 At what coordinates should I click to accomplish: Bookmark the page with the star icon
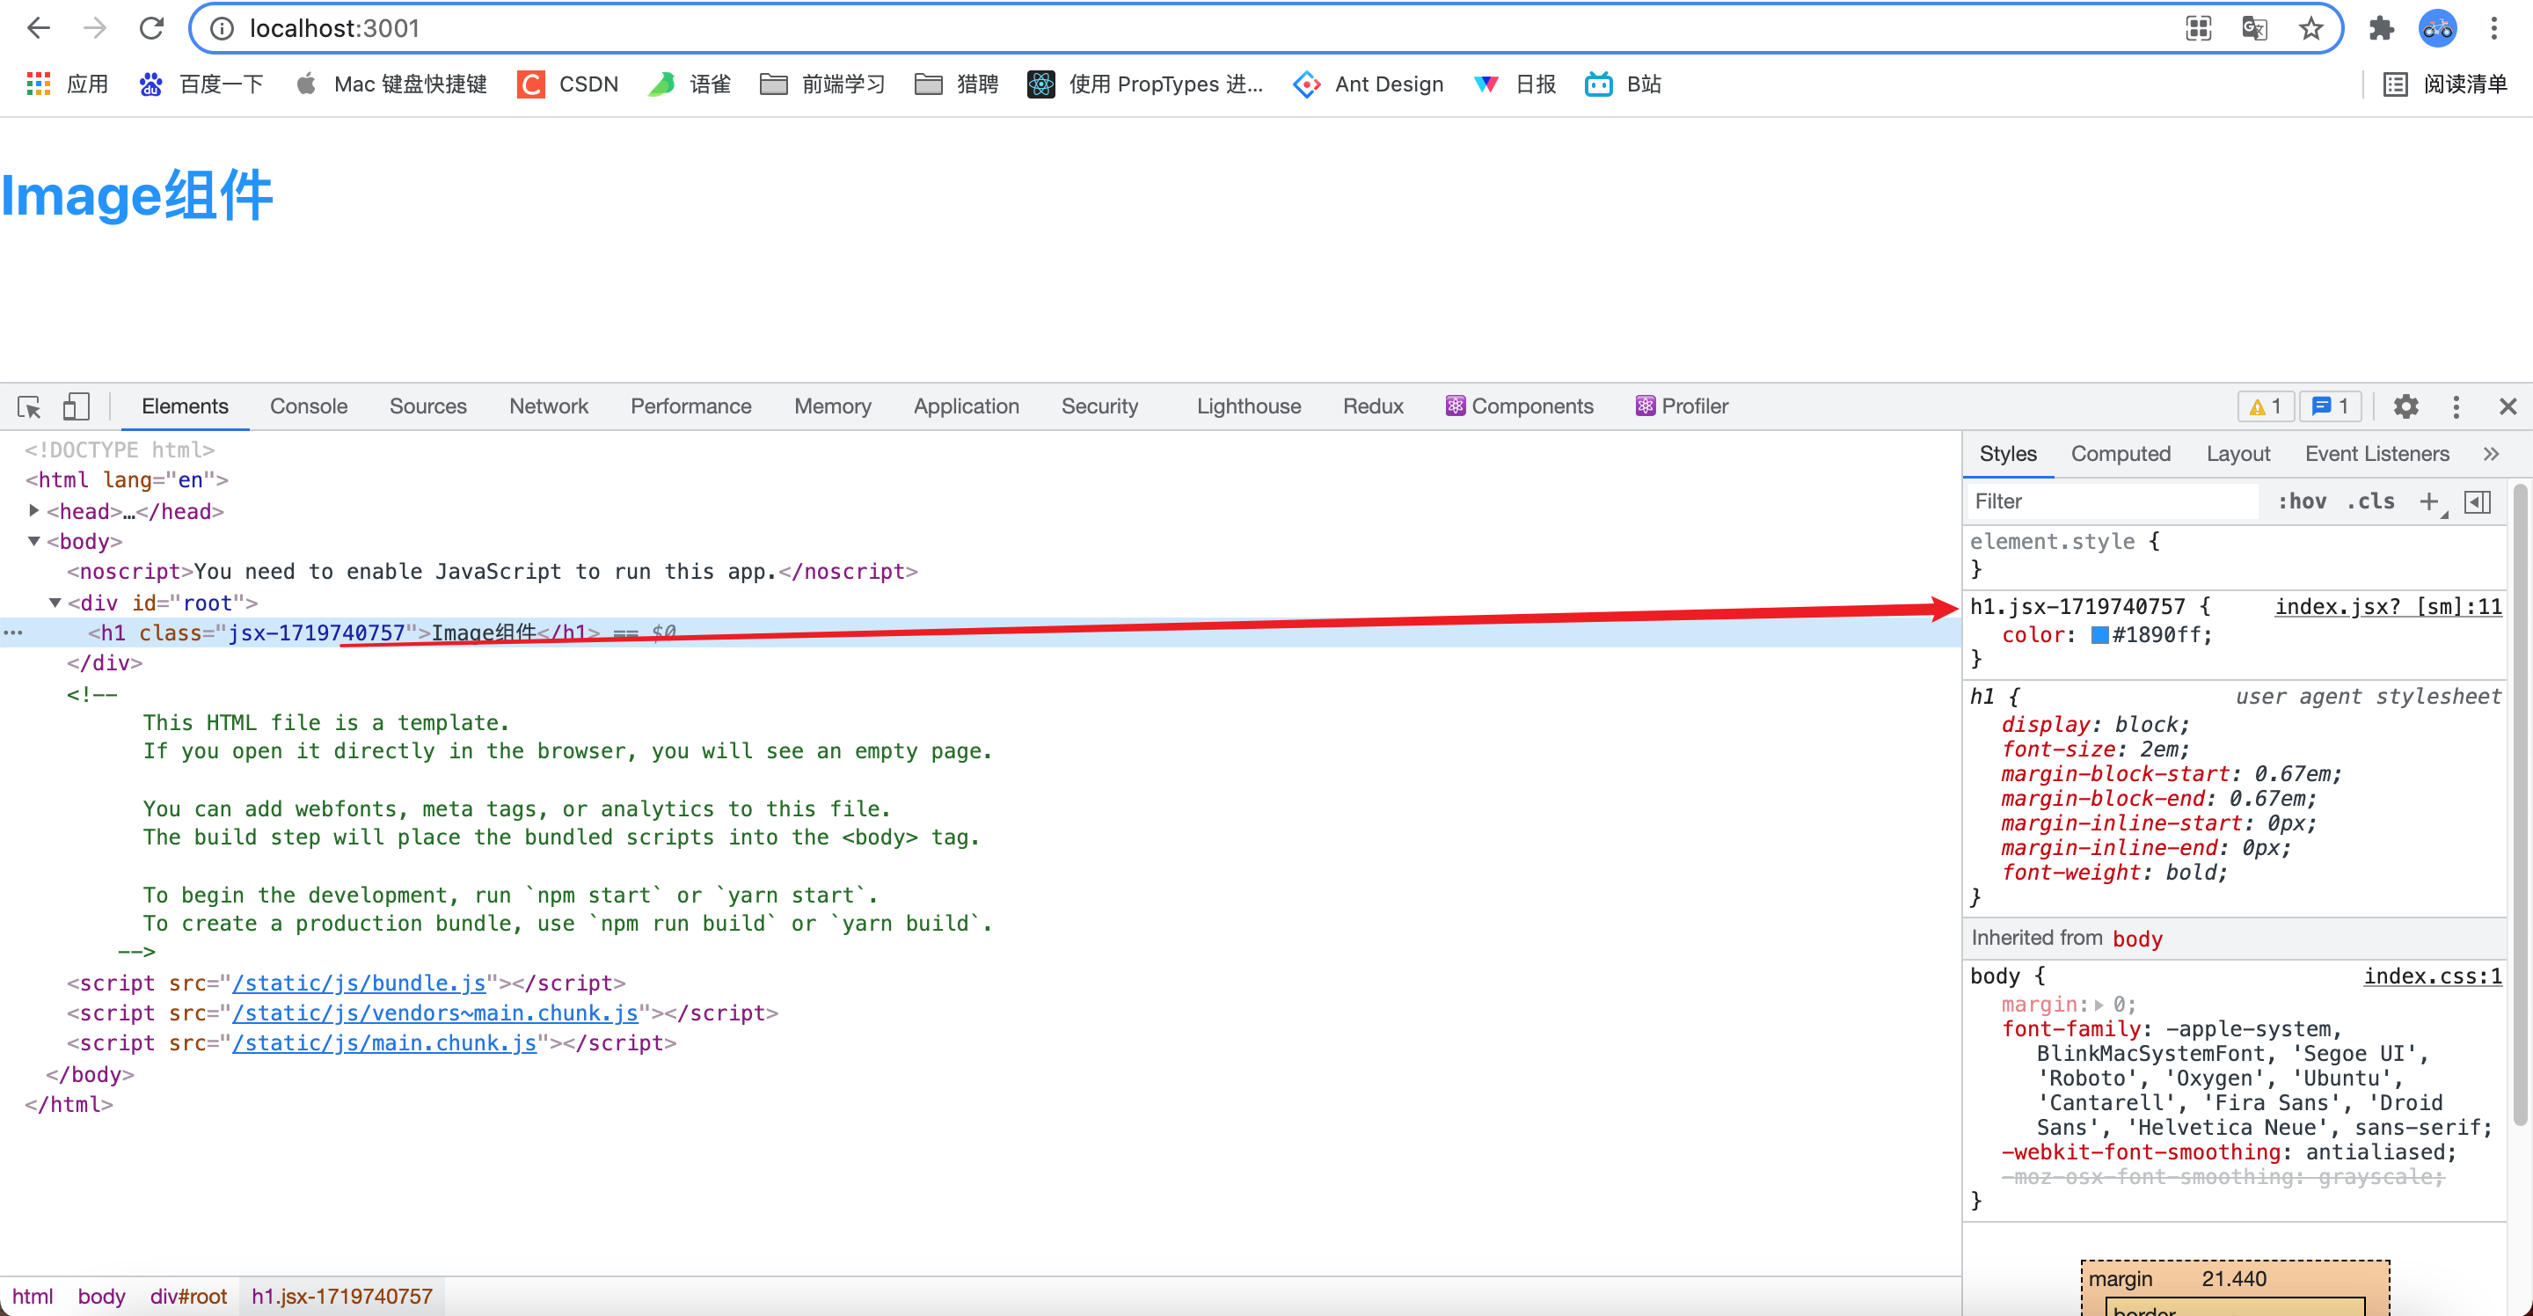(2309, 28)
